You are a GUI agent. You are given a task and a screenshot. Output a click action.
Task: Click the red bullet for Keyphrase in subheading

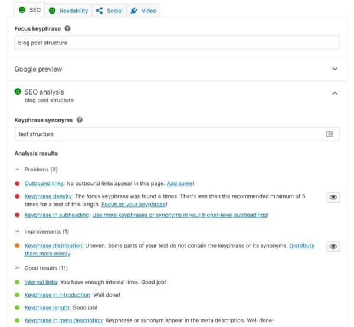[x=17, y=215]
